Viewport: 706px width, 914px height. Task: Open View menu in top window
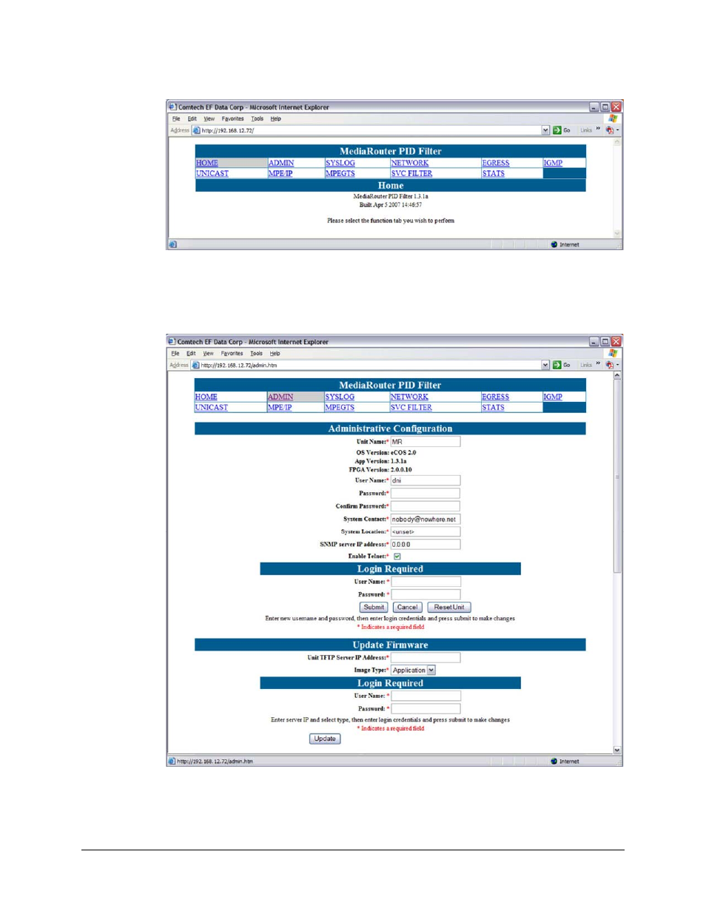209,118
